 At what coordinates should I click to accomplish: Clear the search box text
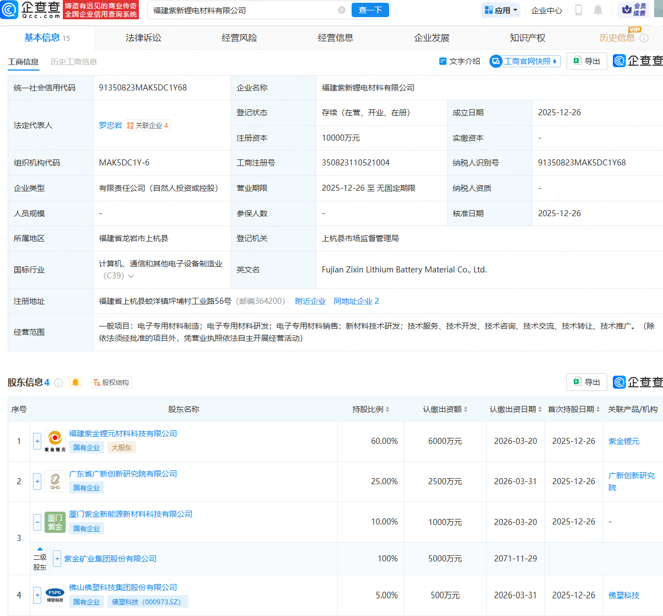click(342, 10)
